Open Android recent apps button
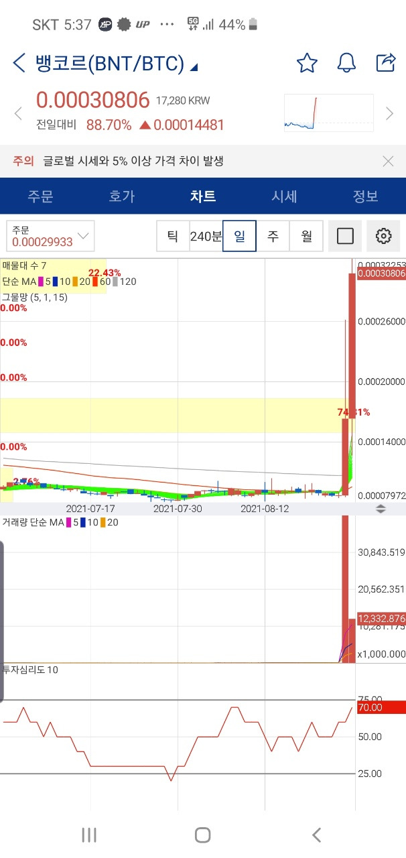 click(89, 835)
